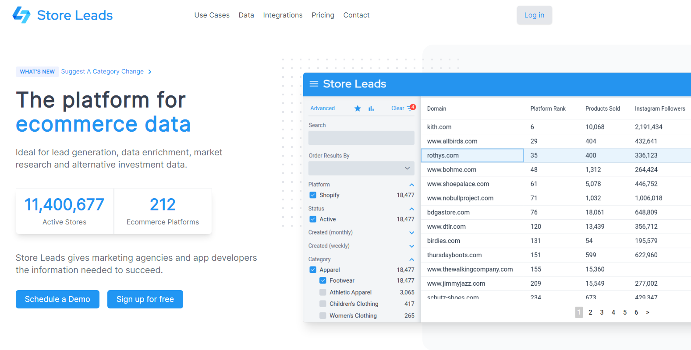Image resolution: width=691 pixels, height=350 pixels.
Task: Click the Instagram Followers column header
Action: [660, 108]
